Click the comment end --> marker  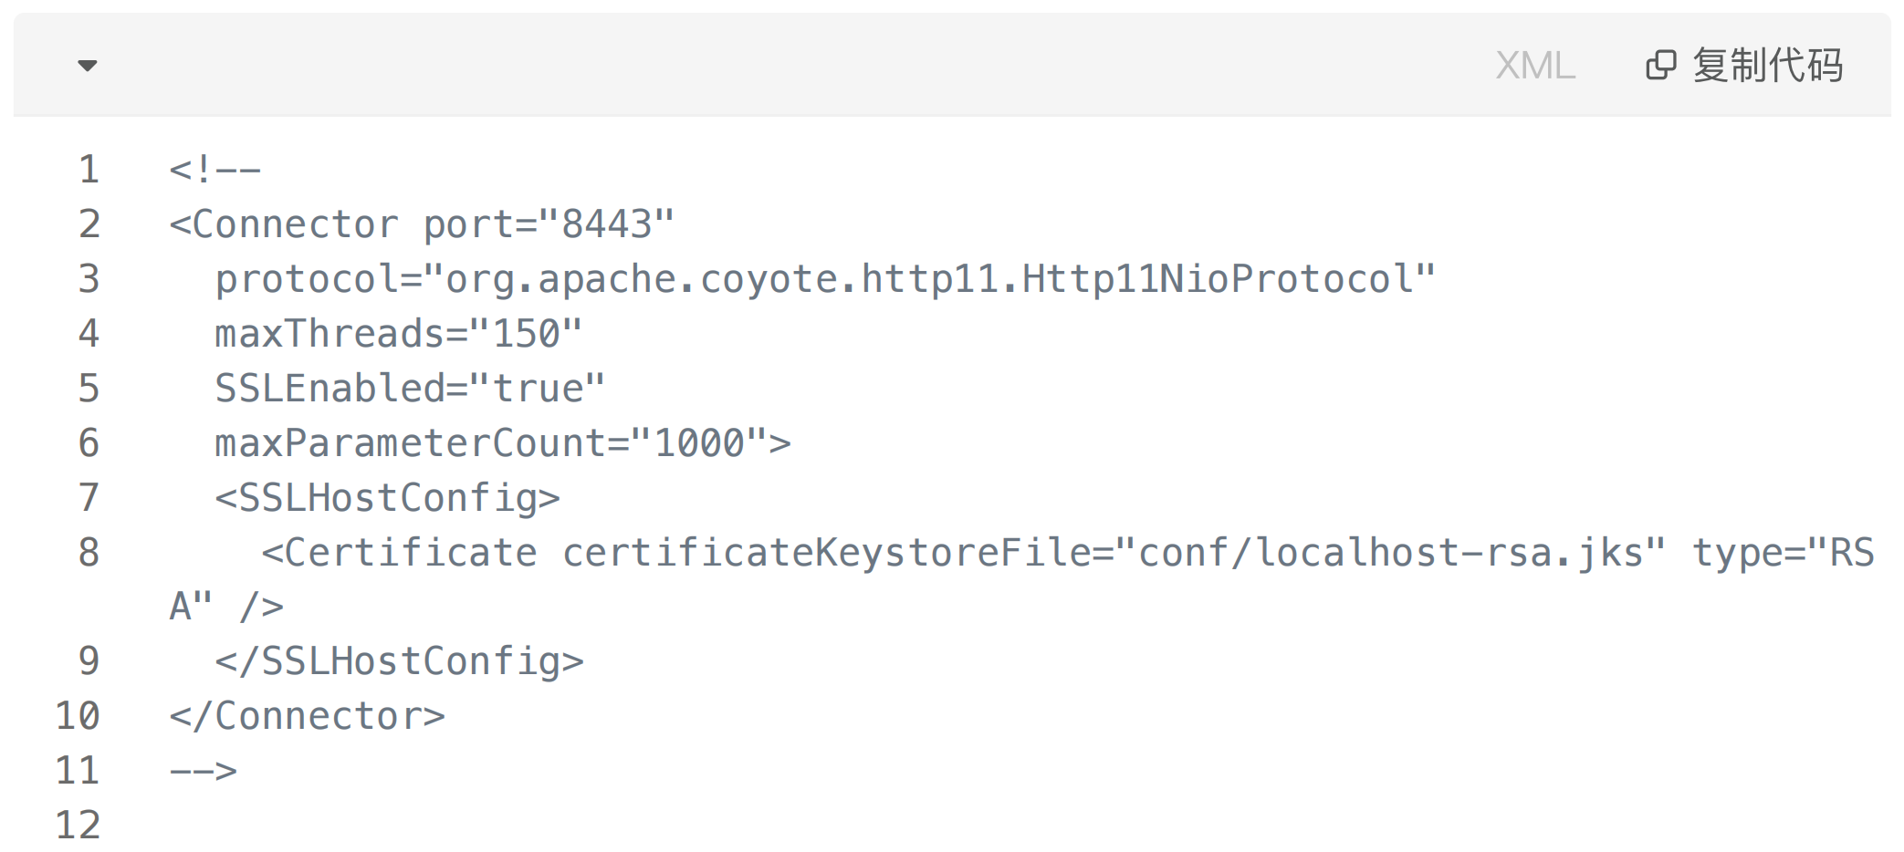pyautogui.click(x=204, y=771)
